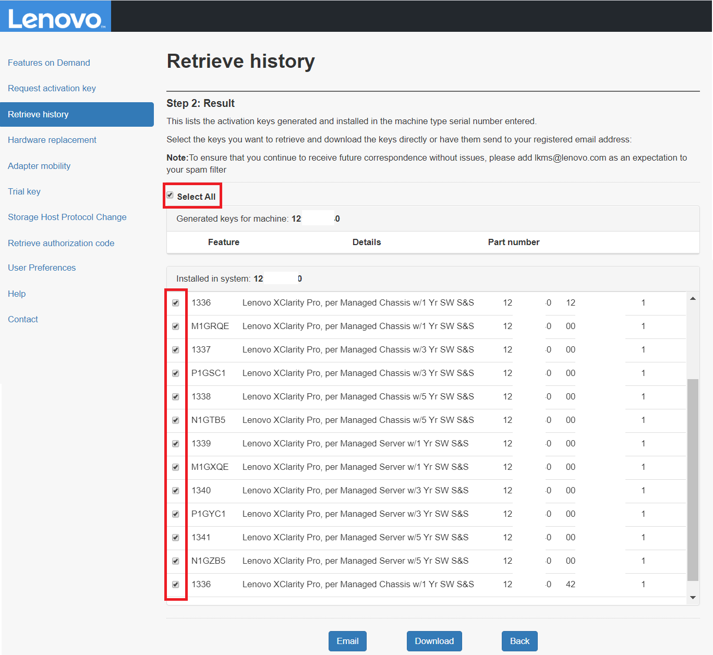
Task: Click the 1338 row description text
Action: pos(358,396)
